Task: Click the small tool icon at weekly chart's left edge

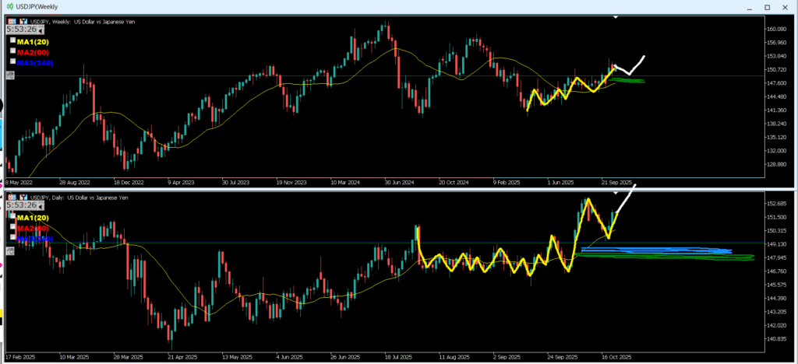Action: click(10, 75)
